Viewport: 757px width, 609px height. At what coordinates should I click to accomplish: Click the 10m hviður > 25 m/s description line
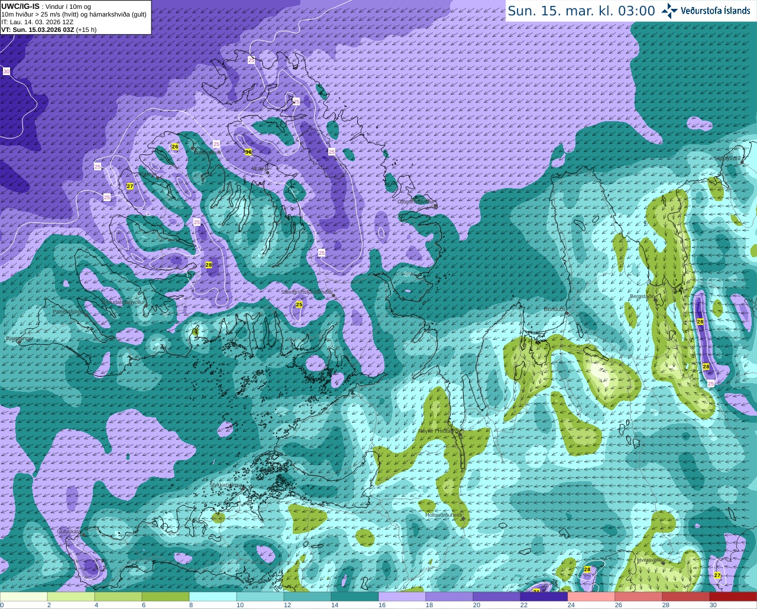74,14
